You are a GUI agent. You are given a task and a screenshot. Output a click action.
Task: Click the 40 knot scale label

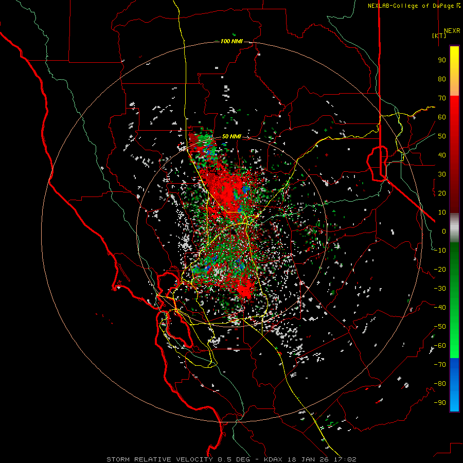click(x=442, y=155)
